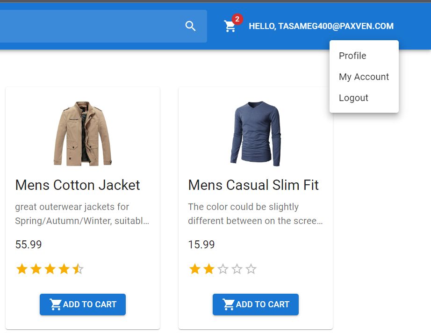This screenshot has width=431, height=333.
Task: Open the tan cotton jacket product image
Action: coord(83,134)
